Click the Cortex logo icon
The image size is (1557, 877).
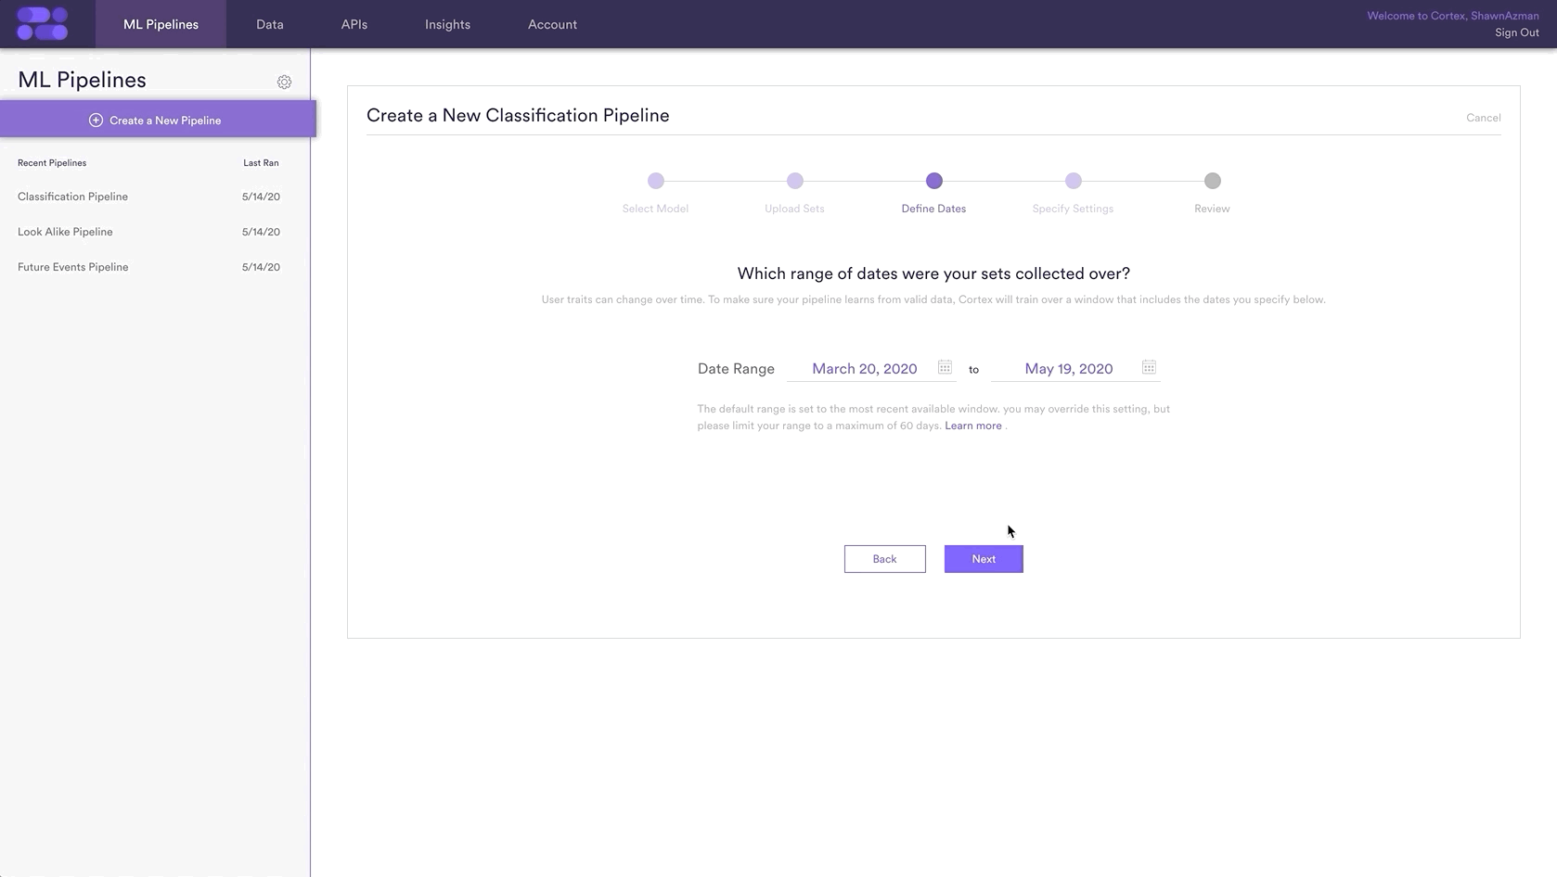(x=43, y=24)
